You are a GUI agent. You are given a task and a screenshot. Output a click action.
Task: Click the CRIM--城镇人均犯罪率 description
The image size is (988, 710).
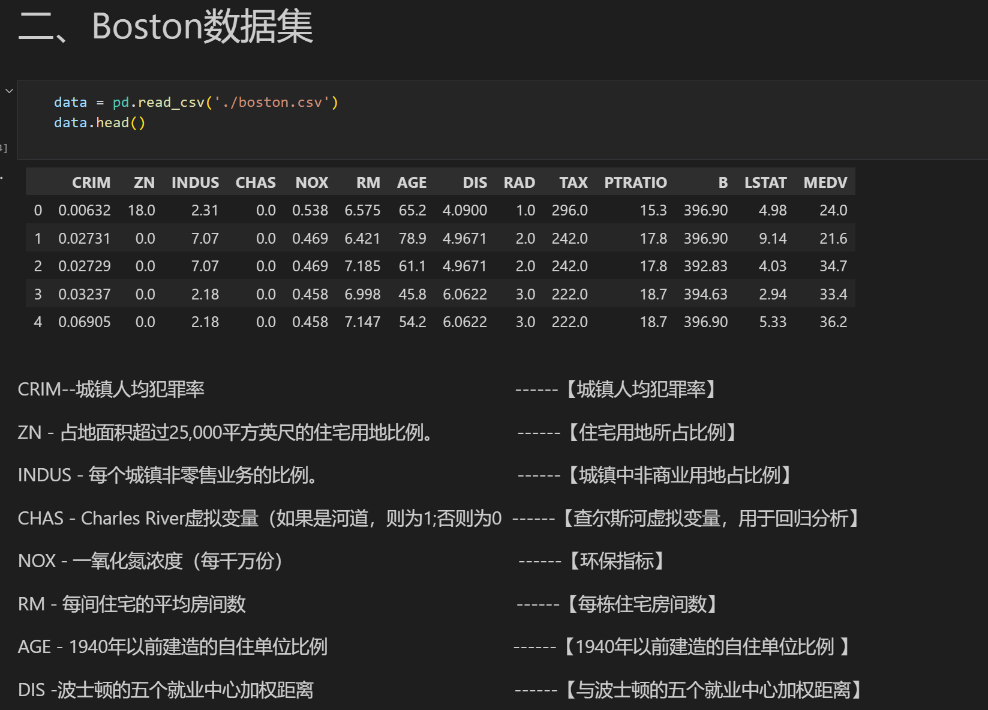click(111, 390)
